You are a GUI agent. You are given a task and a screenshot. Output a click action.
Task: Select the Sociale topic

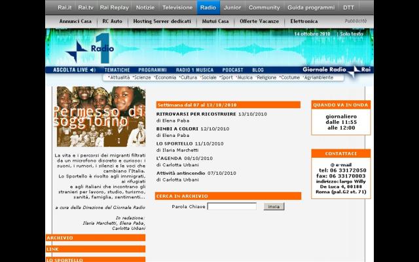208,77
